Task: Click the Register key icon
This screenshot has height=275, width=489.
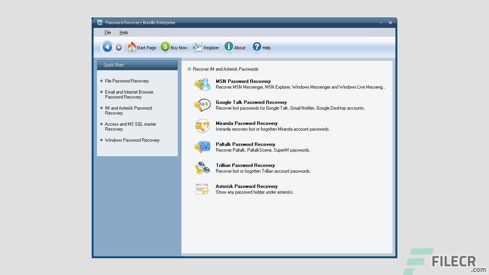Action: pos(197,47)
